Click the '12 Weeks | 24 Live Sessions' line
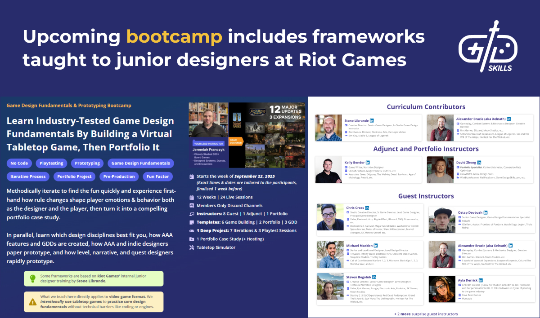The height and width of the screenshot is (318, 540). 225,197
